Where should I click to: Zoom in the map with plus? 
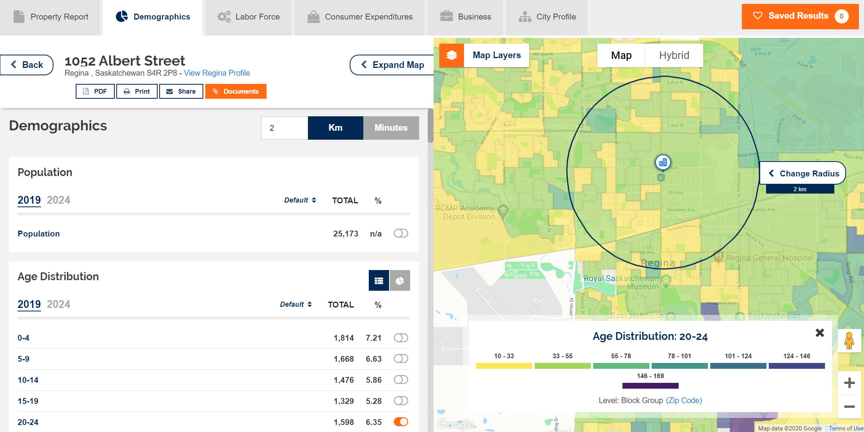pyautogui.click(x=849, y=383)
